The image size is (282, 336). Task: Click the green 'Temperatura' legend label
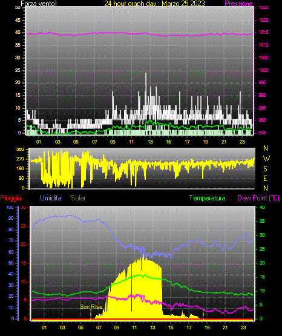click(208, 198)
